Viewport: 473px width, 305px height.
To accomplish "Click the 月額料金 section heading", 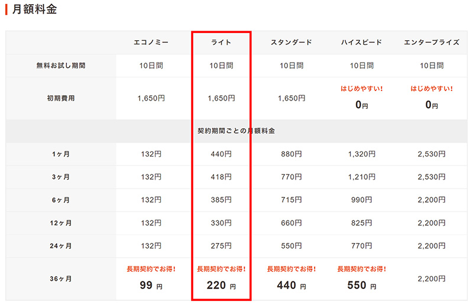I will click(34, 9).
